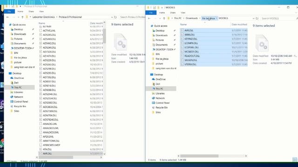Open 'file be_khoa' folder in Proteus sidebar
The image size is (298, 167).
tap(20, 58)
